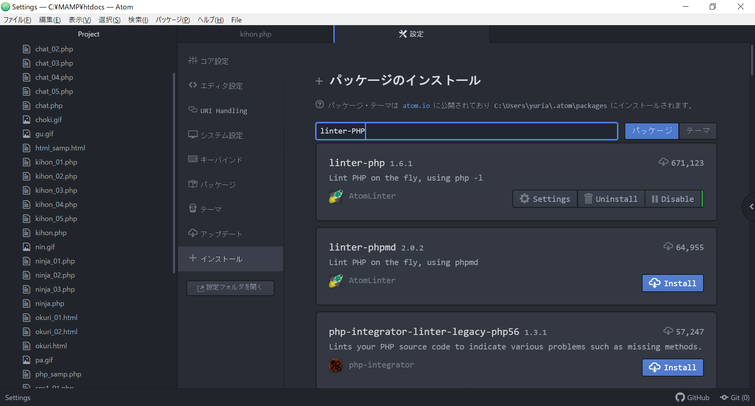This screenshot has height=406, width=755.
Task: Switch to the 設定 tab
Action: coord(411,34)
